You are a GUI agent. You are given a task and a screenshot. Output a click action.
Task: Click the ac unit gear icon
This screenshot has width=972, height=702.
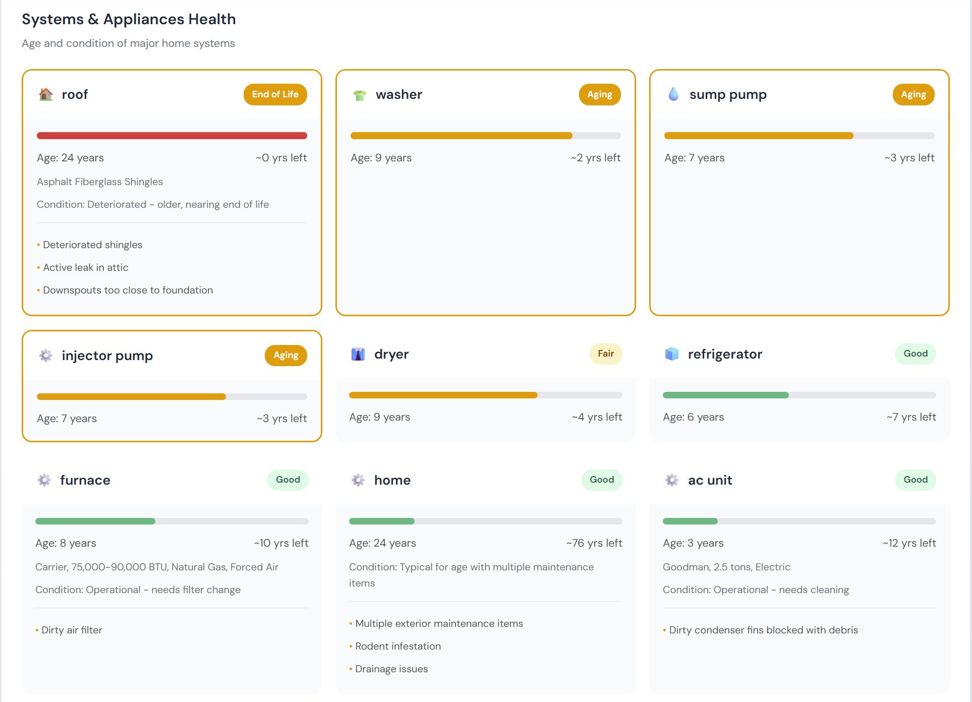[x=672, y=480]
